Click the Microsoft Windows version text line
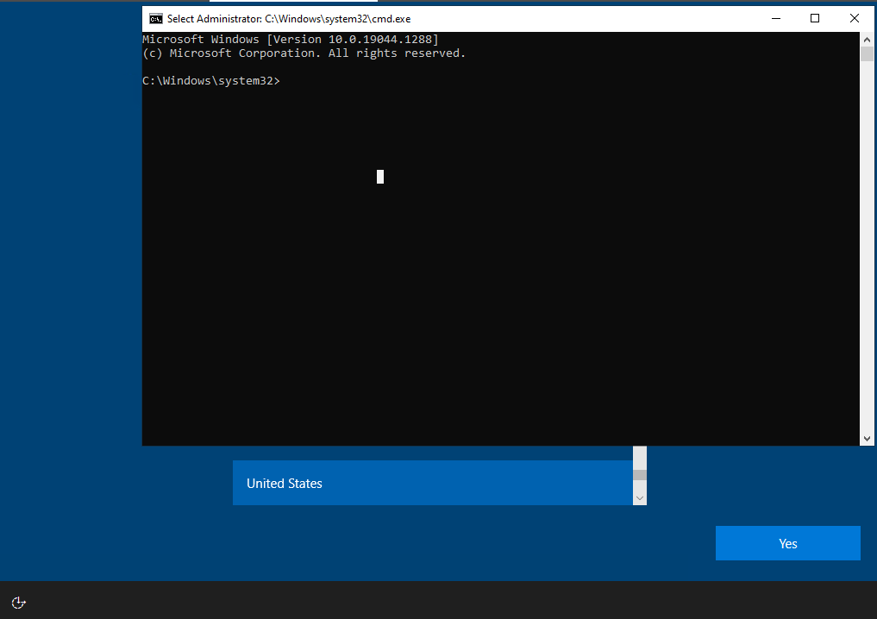 tap(290, 40)
